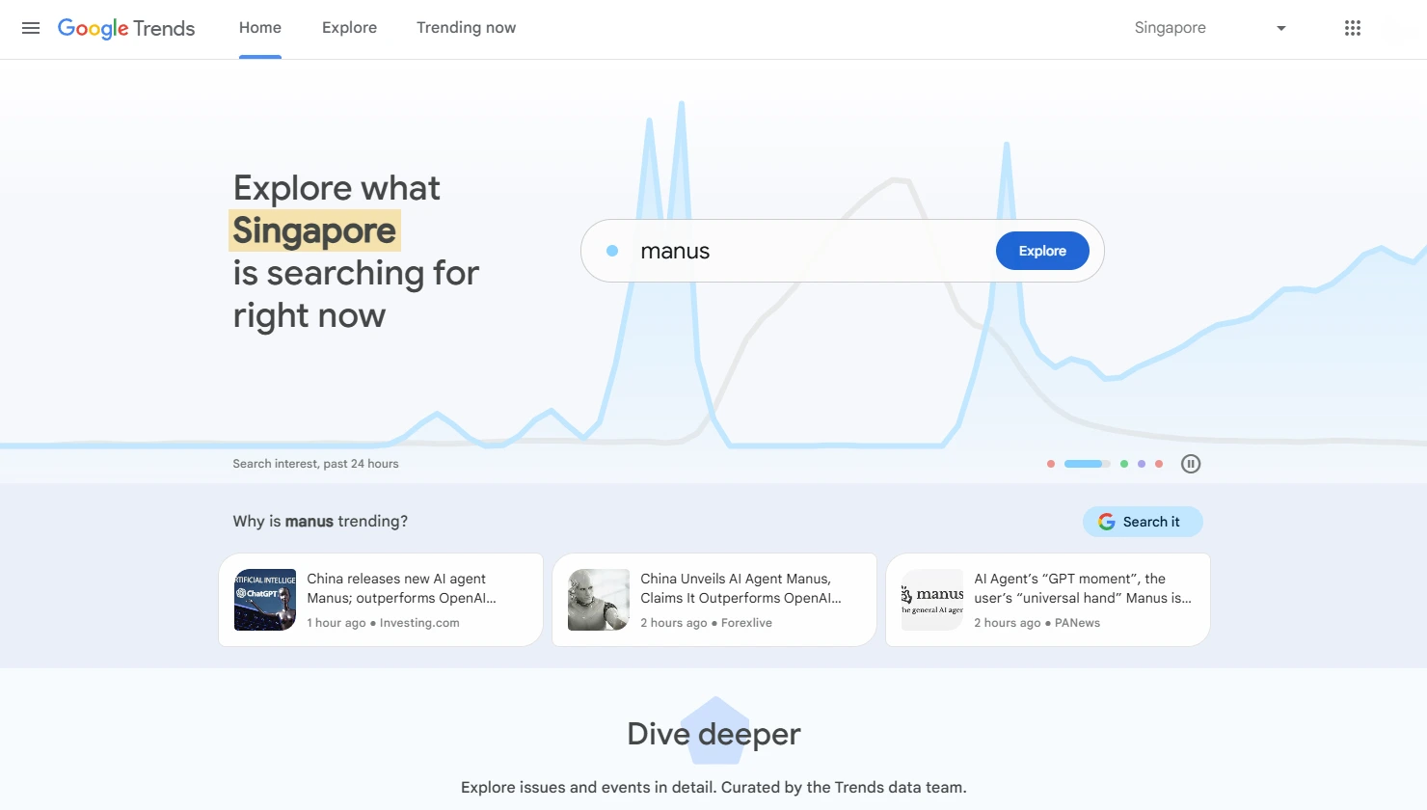This screenshot has width=1427, height=810.
Task: Open the Singapore country dropdown
Action: (1210, 28)
